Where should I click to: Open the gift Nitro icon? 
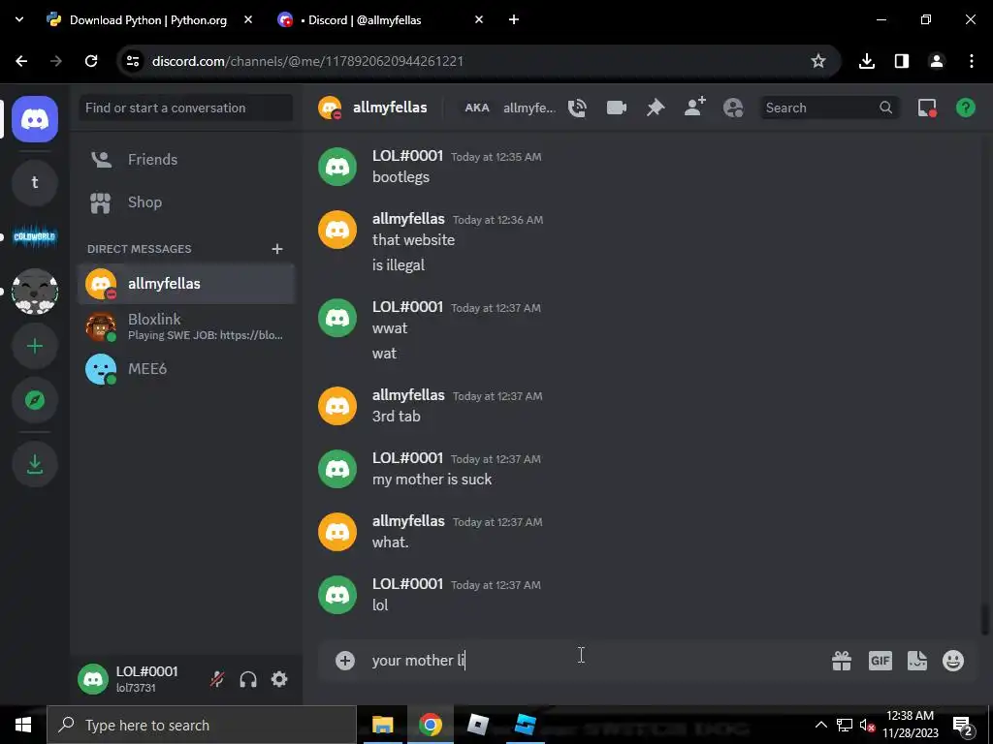pos(842,661)
